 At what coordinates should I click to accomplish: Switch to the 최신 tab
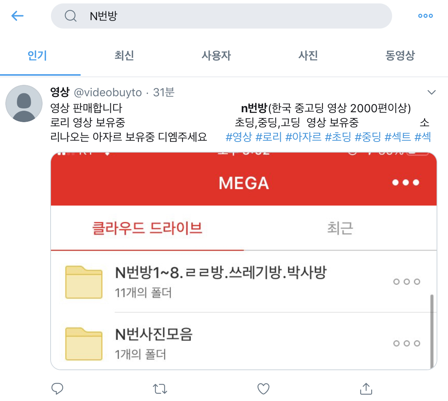124,56
